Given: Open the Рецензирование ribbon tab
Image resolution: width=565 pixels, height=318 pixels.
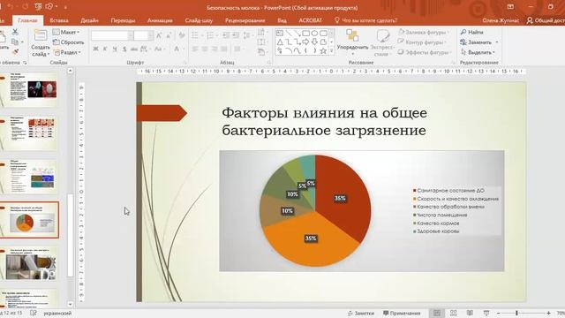Looking at the screenshot, I should click(245, 20).
